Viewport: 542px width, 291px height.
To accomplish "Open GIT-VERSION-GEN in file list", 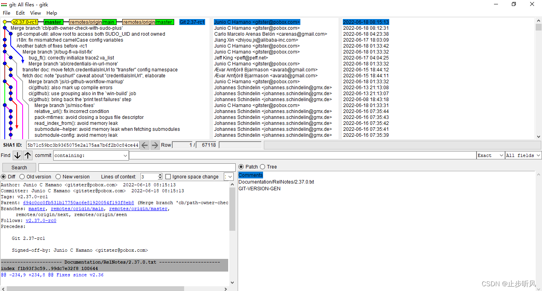I will [x=259, y=189].
